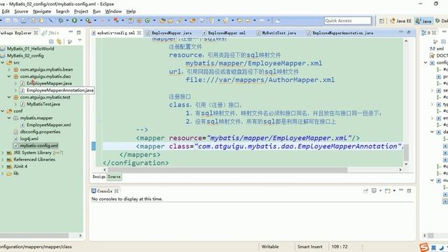Collapse the com.atguigu.mybatis.dao package

[x=9, y=76]
